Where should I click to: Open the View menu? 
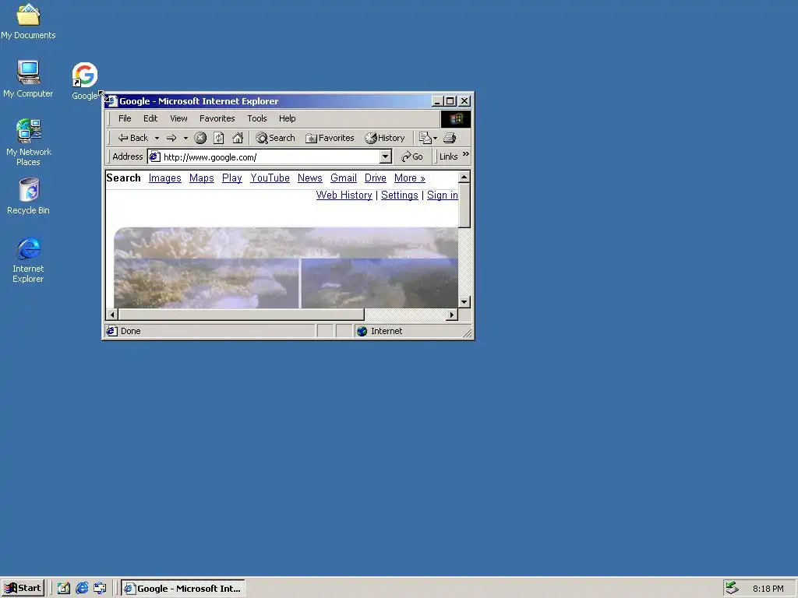click(178, 118)
